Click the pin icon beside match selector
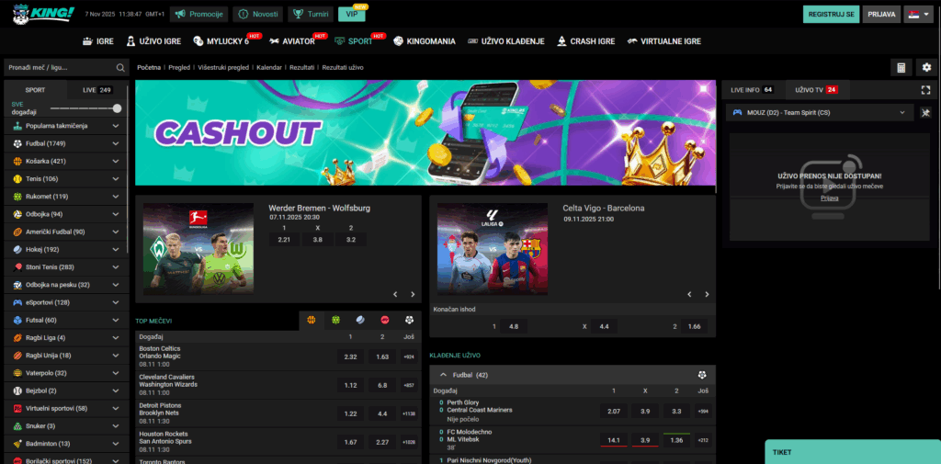Viewport: 941px width, 464px height. click(925, 113)
